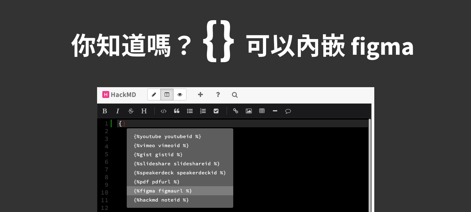Insert numbered list
Screen dimensions: 471x212
coord(203,111)
